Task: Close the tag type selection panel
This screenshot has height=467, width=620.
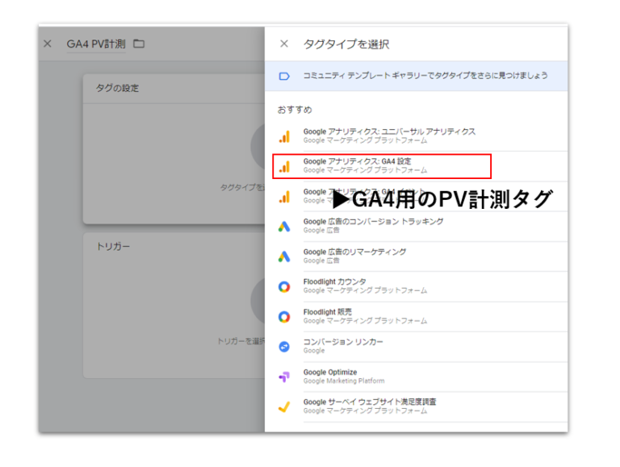Action: coord(284,44)
